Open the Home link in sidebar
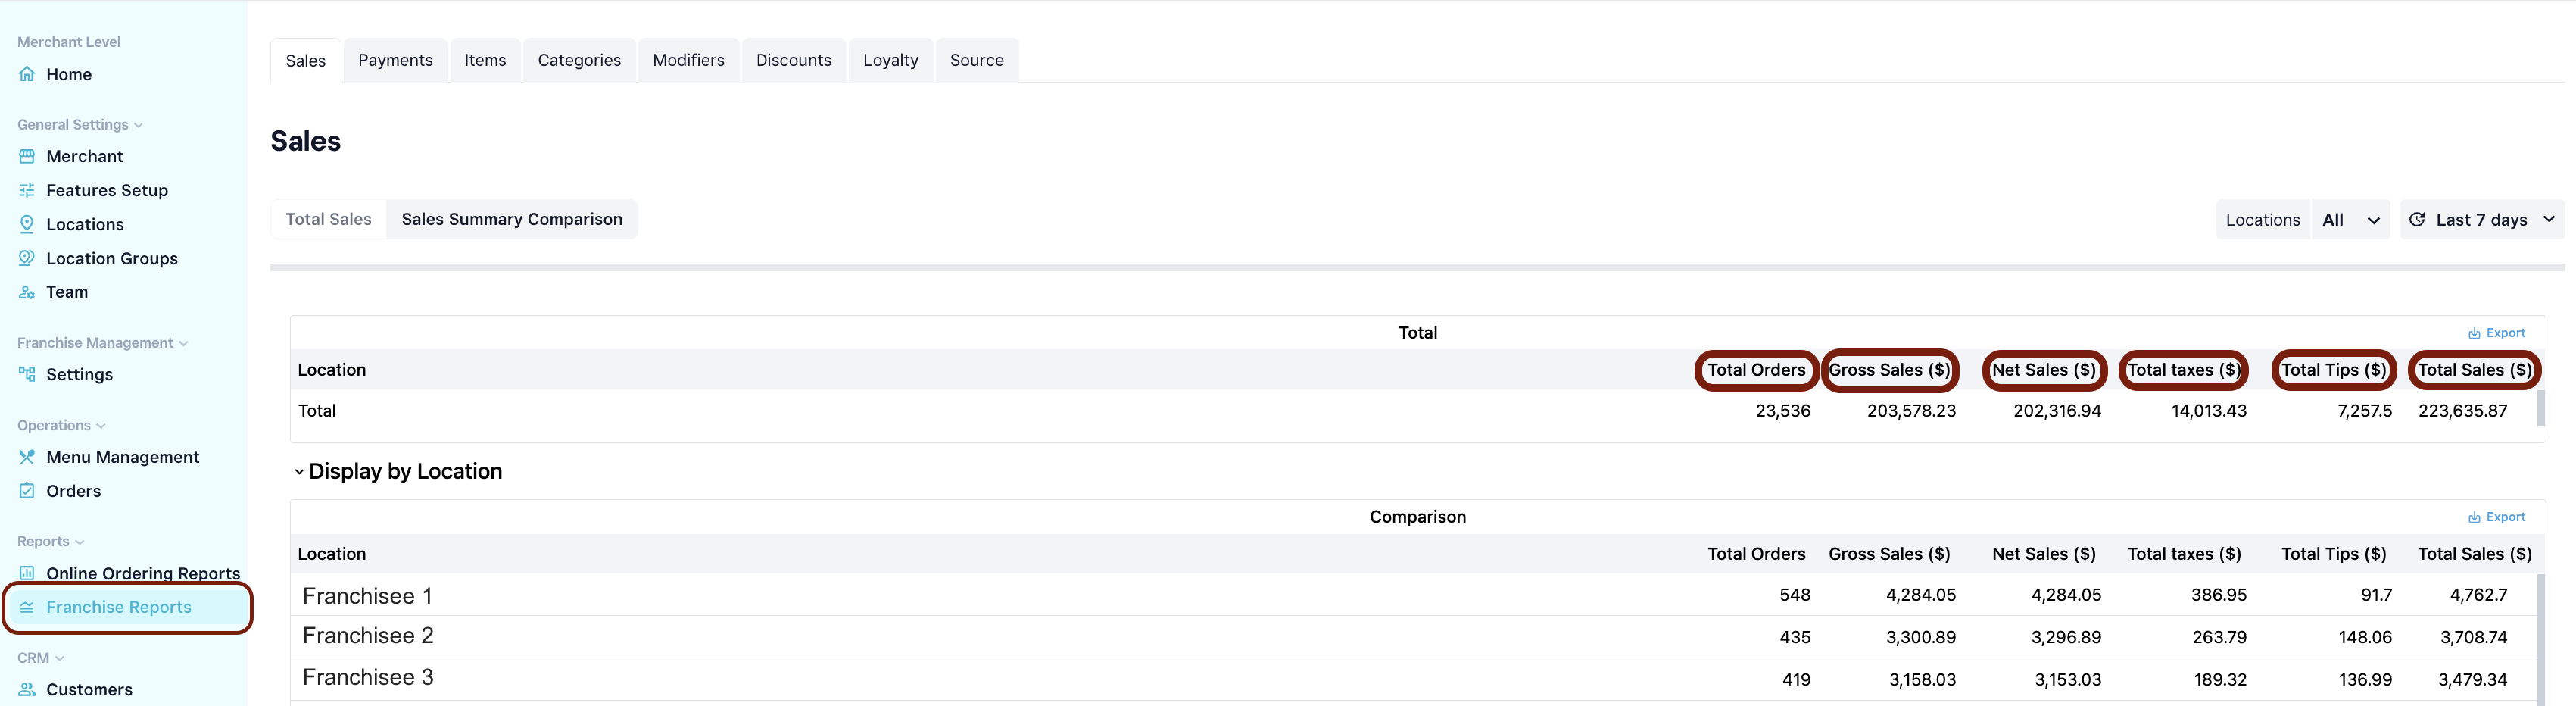Viewport: 2576px width, 706px height. (x=69, y=74)
